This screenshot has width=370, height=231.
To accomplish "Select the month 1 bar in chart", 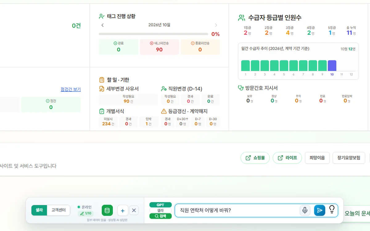I will (x=245, y=66).
